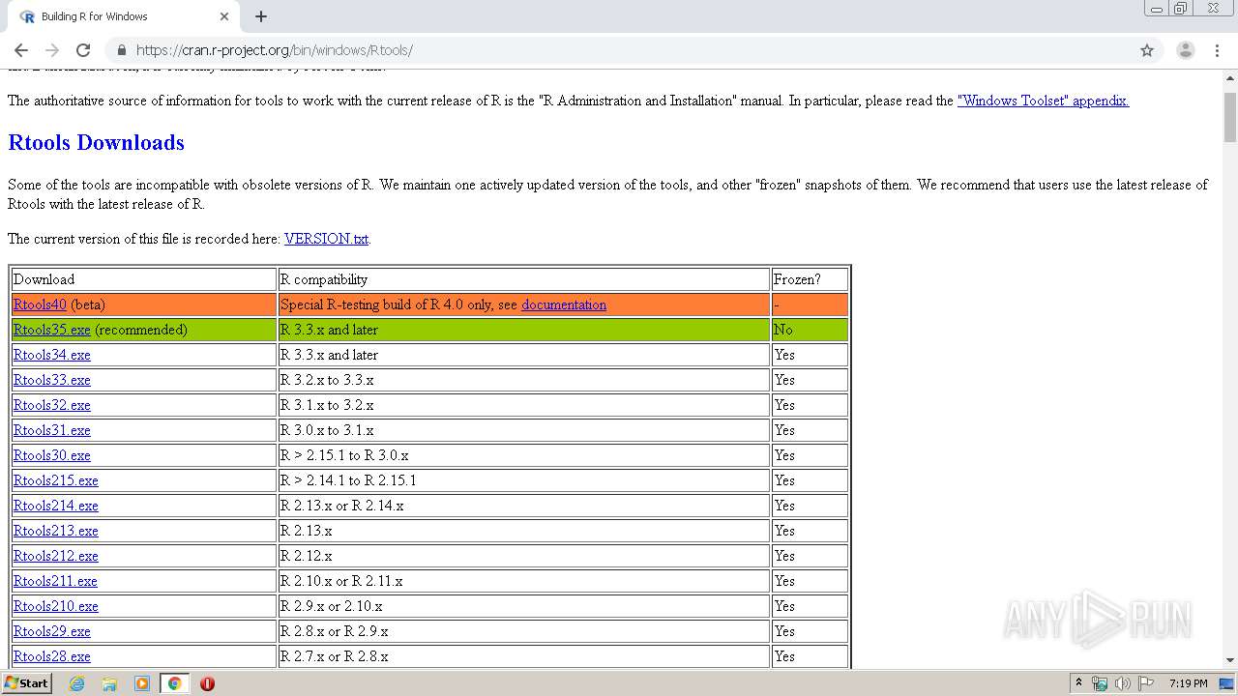Download Rtools29.exe
Viewport: 1238px width, 696px height.
(52, 631)
